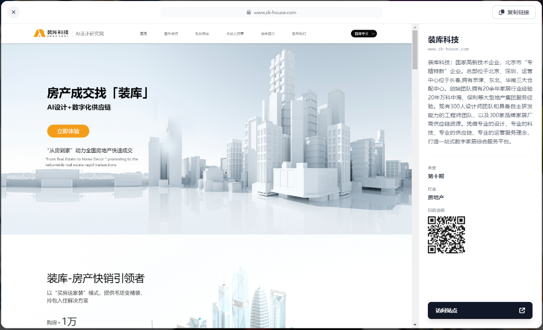This screenshot has height=330, width=543.
Task: Open the 服务模式 navigation item
Action: coord(171,34)
